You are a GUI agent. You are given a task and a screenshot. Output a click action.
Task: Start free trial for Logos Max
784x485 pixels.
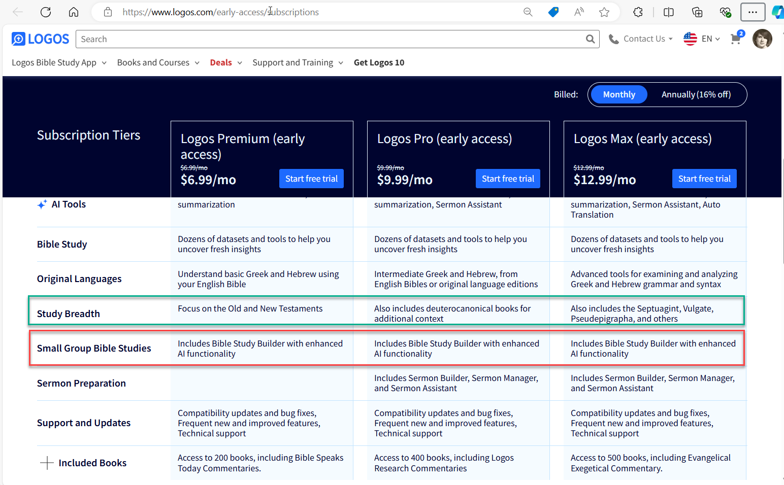(704, 179)
